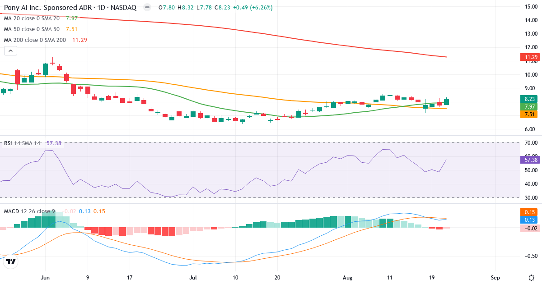This screenshot has height=284, width=542.
Task: Click the 57.38 RSI axis label
Action: coord(530,160)
